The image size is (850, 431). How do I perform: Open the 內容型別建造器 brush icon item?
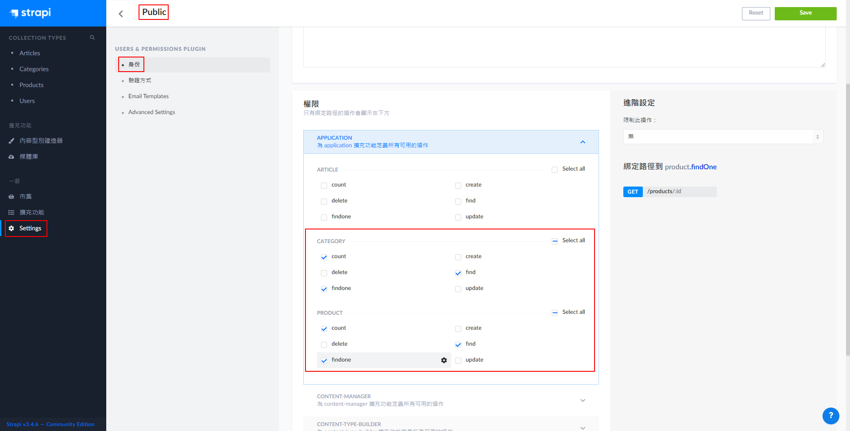click(12, 141)
